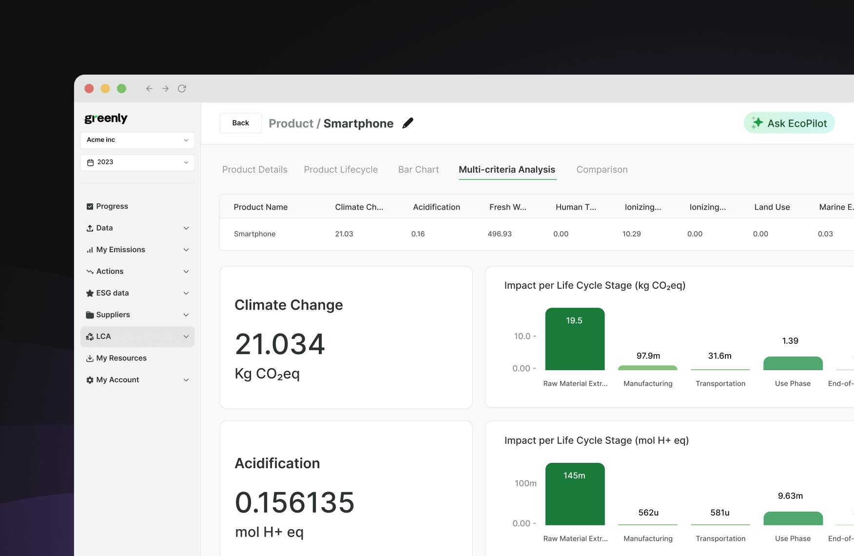This screenshot has height=556, width=854.
Task: Open the 2023 year selector
Action: coord(137,162)
